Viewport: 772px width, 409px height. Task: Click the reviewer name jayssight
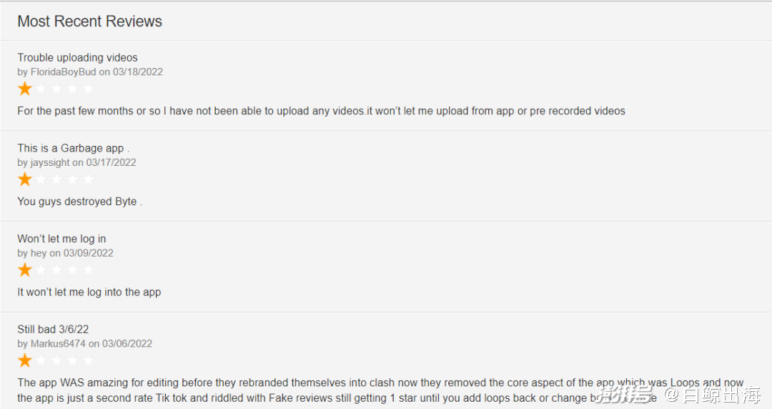coord(50,162)
